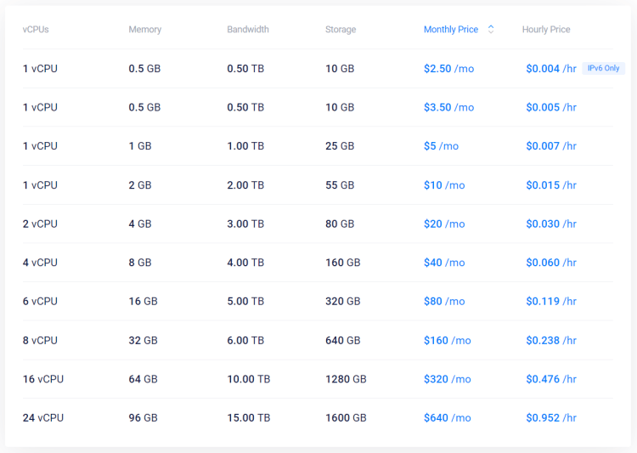Image resolution: width=637 pixels, height=453 pixels.
Task: Click the 5.00 TB bandwidth cell
Action: pyautogui.click(x=245, y=302)
